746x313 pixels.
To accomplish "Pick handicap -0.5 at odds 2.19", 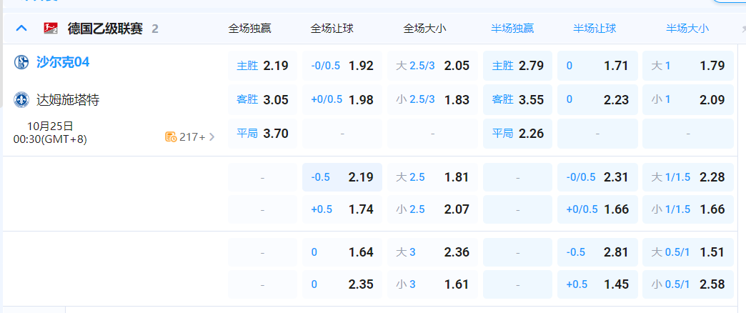I will click(342, 177).
